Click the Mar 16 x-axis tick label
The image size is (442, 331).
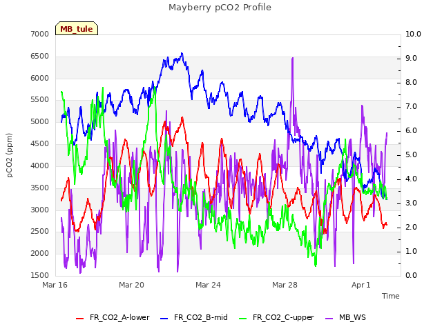pos(55,285)
